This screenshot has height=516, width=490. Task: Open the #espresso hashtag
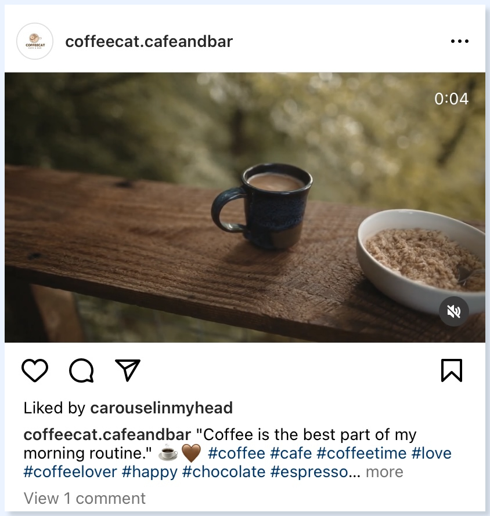309,472
